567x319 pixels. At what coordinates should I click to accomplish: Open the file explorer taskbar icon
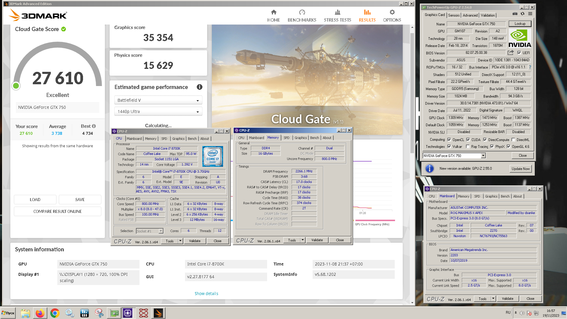click(25, 313)
